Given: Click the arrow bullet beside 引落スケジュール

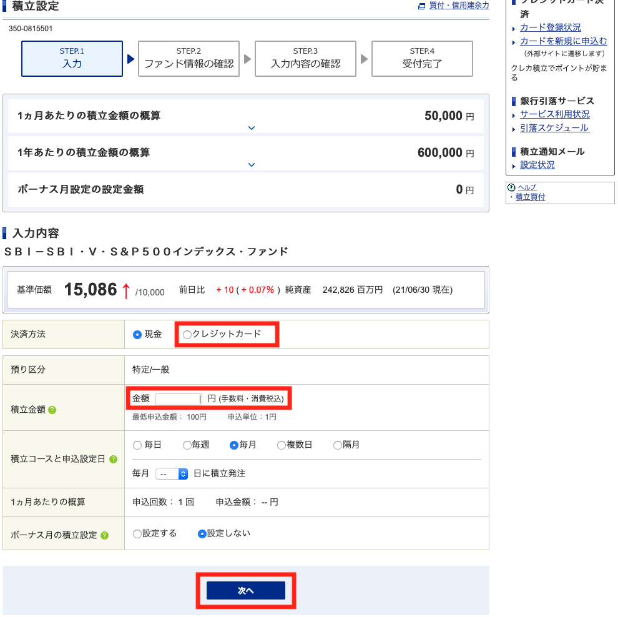Looking at the screenshot, I should pos(514,129).
